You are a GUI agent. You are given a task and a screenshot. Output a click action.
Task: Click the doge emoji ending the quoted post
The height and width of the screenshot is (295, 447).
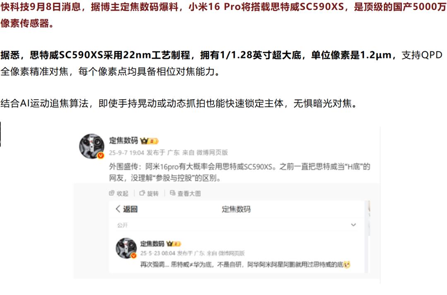(347, 265)
